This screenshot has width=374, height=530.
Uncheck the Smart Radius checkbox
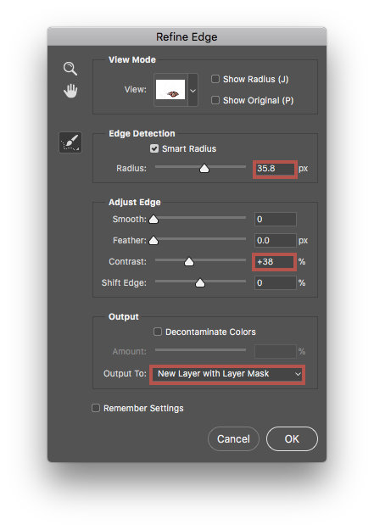pos(154,148)
